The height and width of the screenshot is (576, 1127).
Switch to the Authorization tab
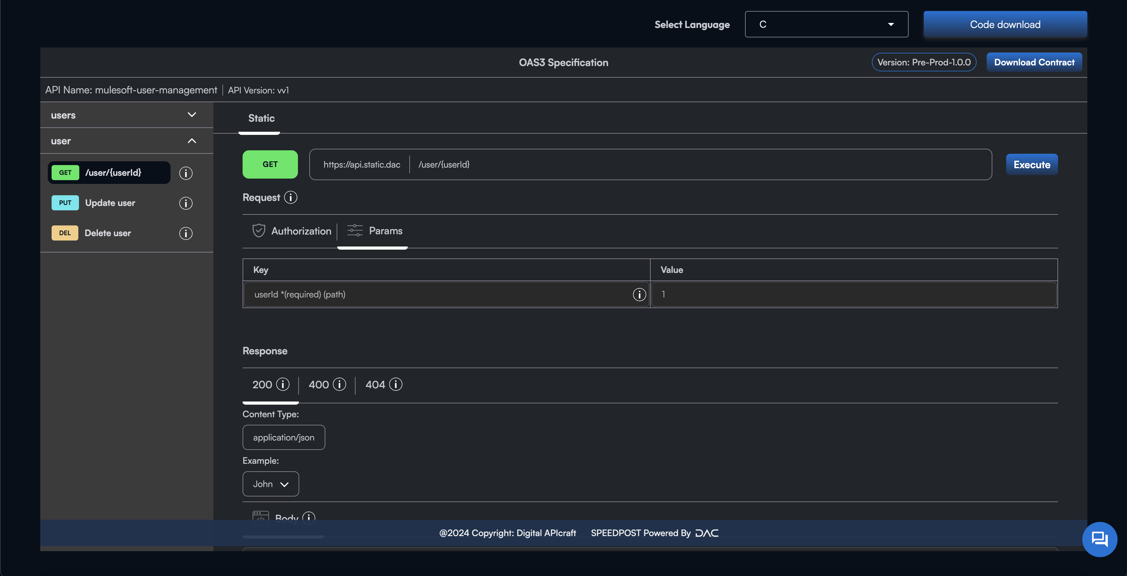point(292,231)
